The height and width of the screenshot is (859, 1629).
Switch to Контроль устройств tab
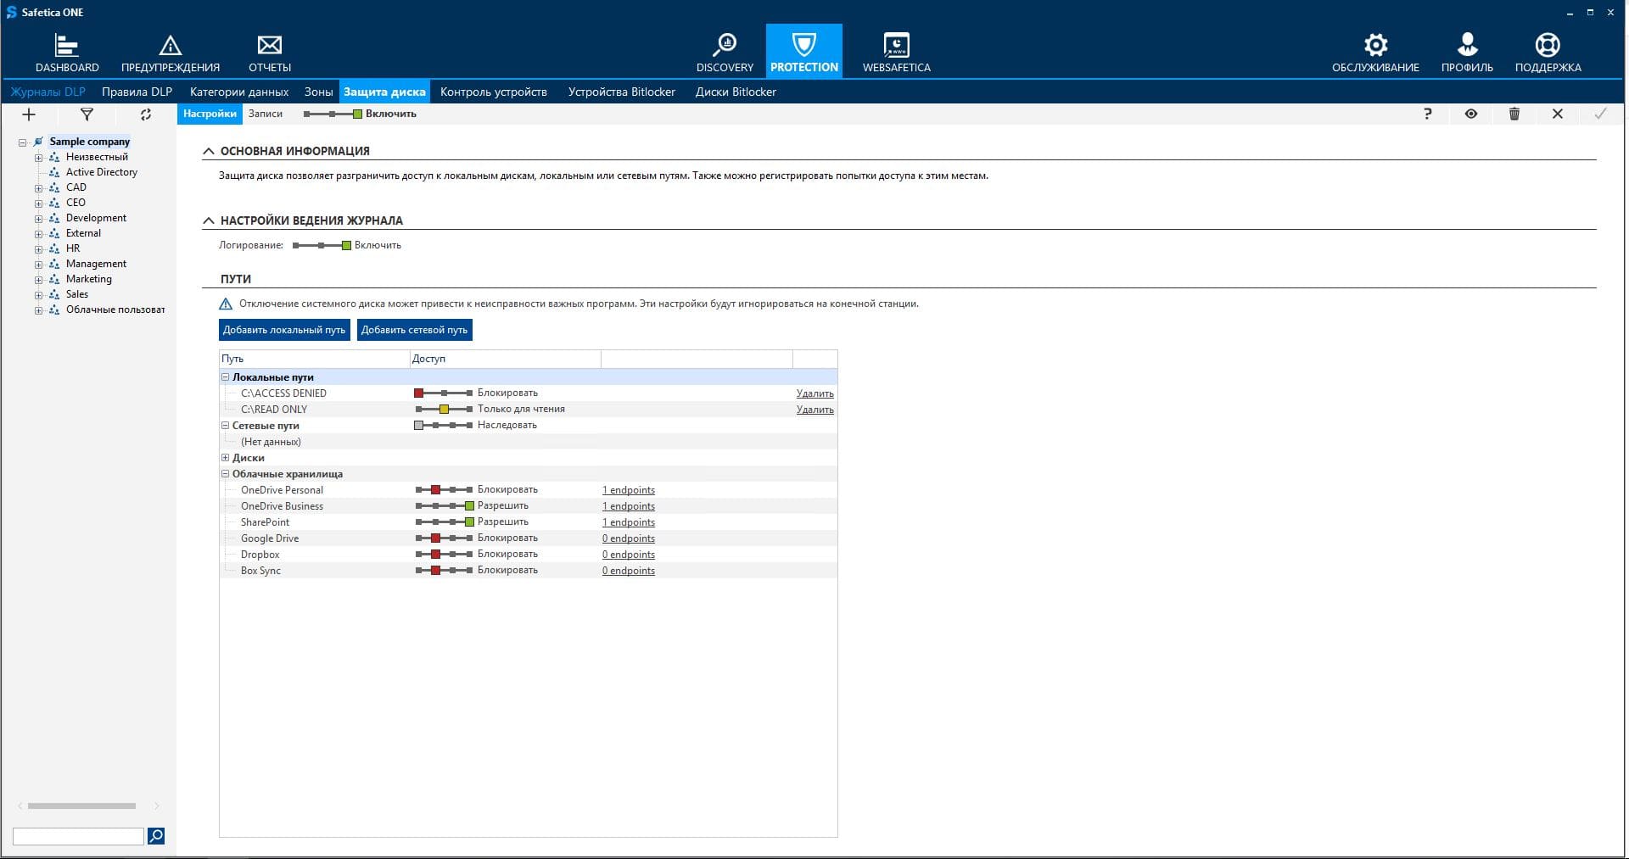[493, 92]
